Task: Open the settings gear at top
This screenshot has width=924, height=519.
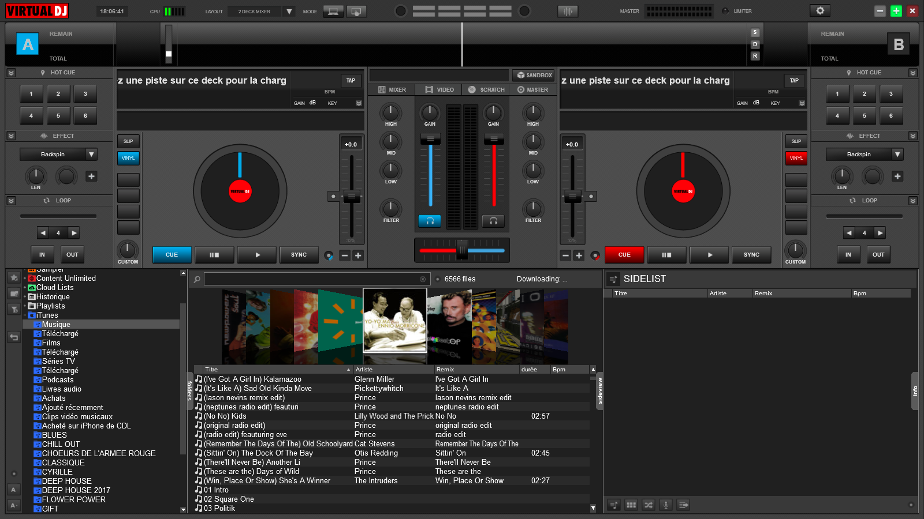Action: click(x=820, y=10)
